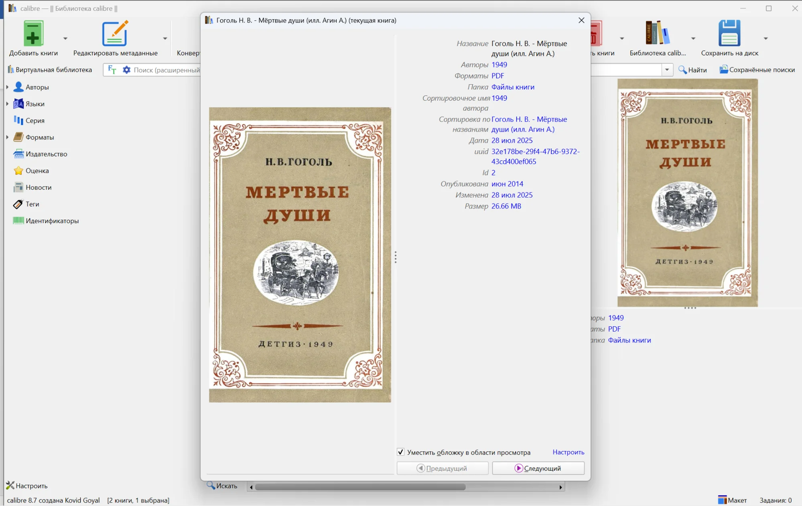Open the search history dropdown arrow

click(667, 70)
